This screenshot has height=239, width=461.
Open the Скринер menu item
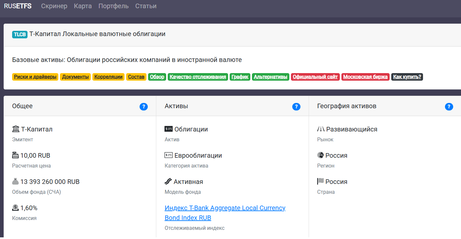[x=54, y=6]
